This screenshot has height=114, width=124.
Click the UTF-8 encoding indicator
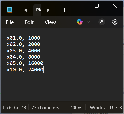pos(116,108)
